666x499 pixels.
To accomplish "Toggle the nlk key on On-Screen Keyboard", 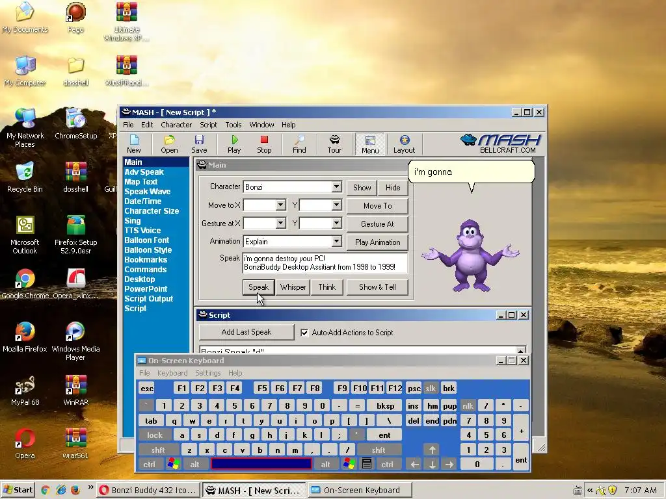I will (x=468, y=406).
